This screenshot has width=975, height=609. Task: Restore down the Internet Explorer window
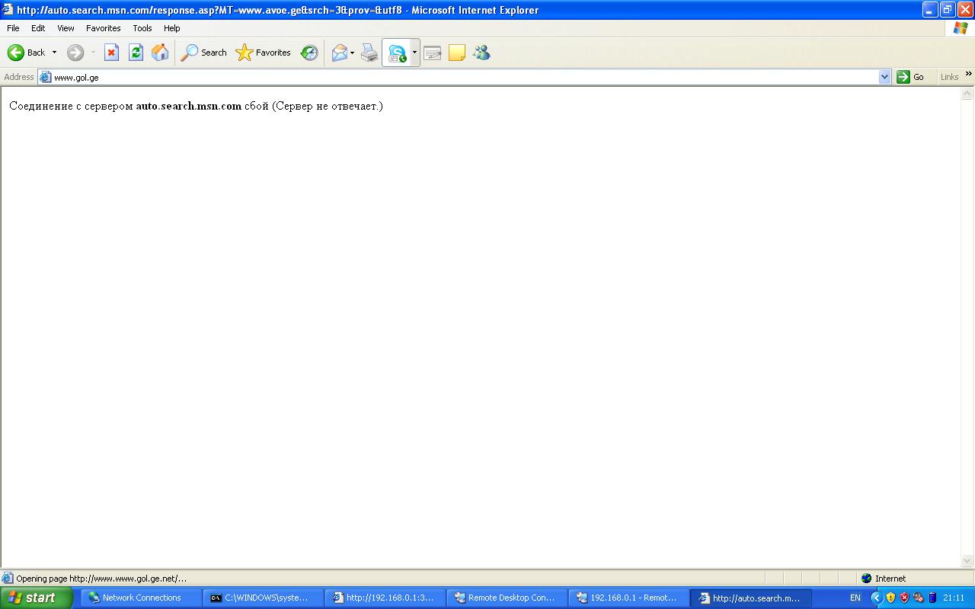[x=948, y=10]
